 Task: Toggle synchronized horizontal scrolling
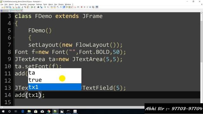(54, 7)
